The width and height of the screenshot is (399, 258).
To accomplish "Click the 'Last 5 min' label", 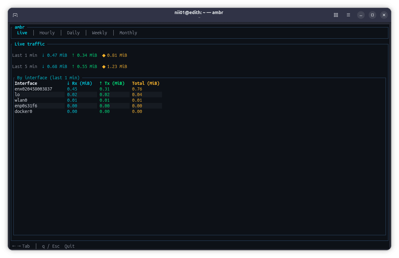I will click(x=25, y=66).
